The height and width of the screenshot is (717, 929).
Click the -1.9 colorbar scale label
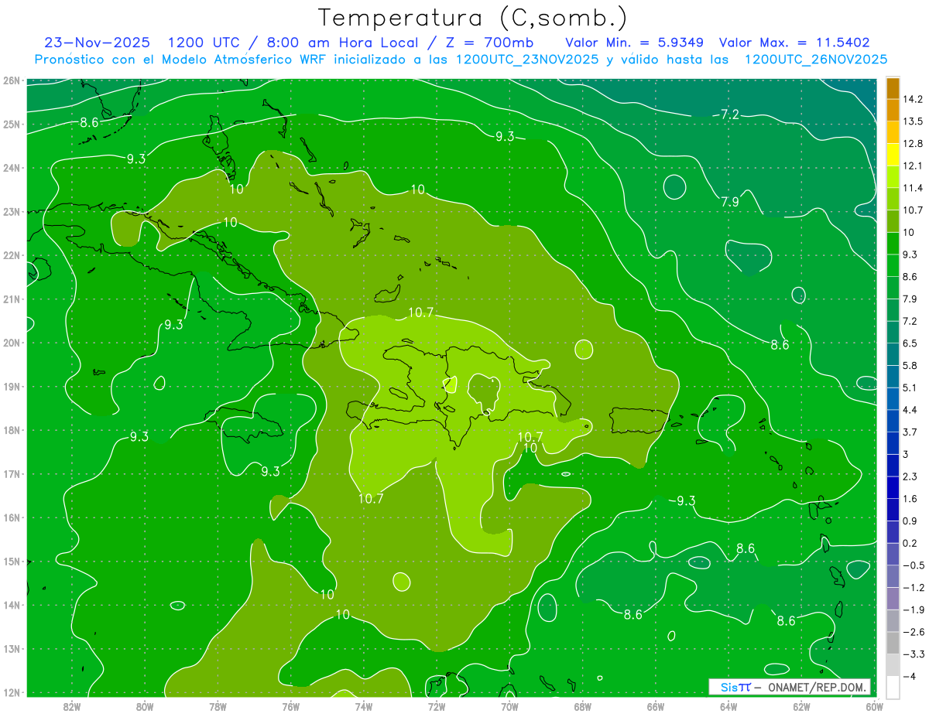click(914, 609)
